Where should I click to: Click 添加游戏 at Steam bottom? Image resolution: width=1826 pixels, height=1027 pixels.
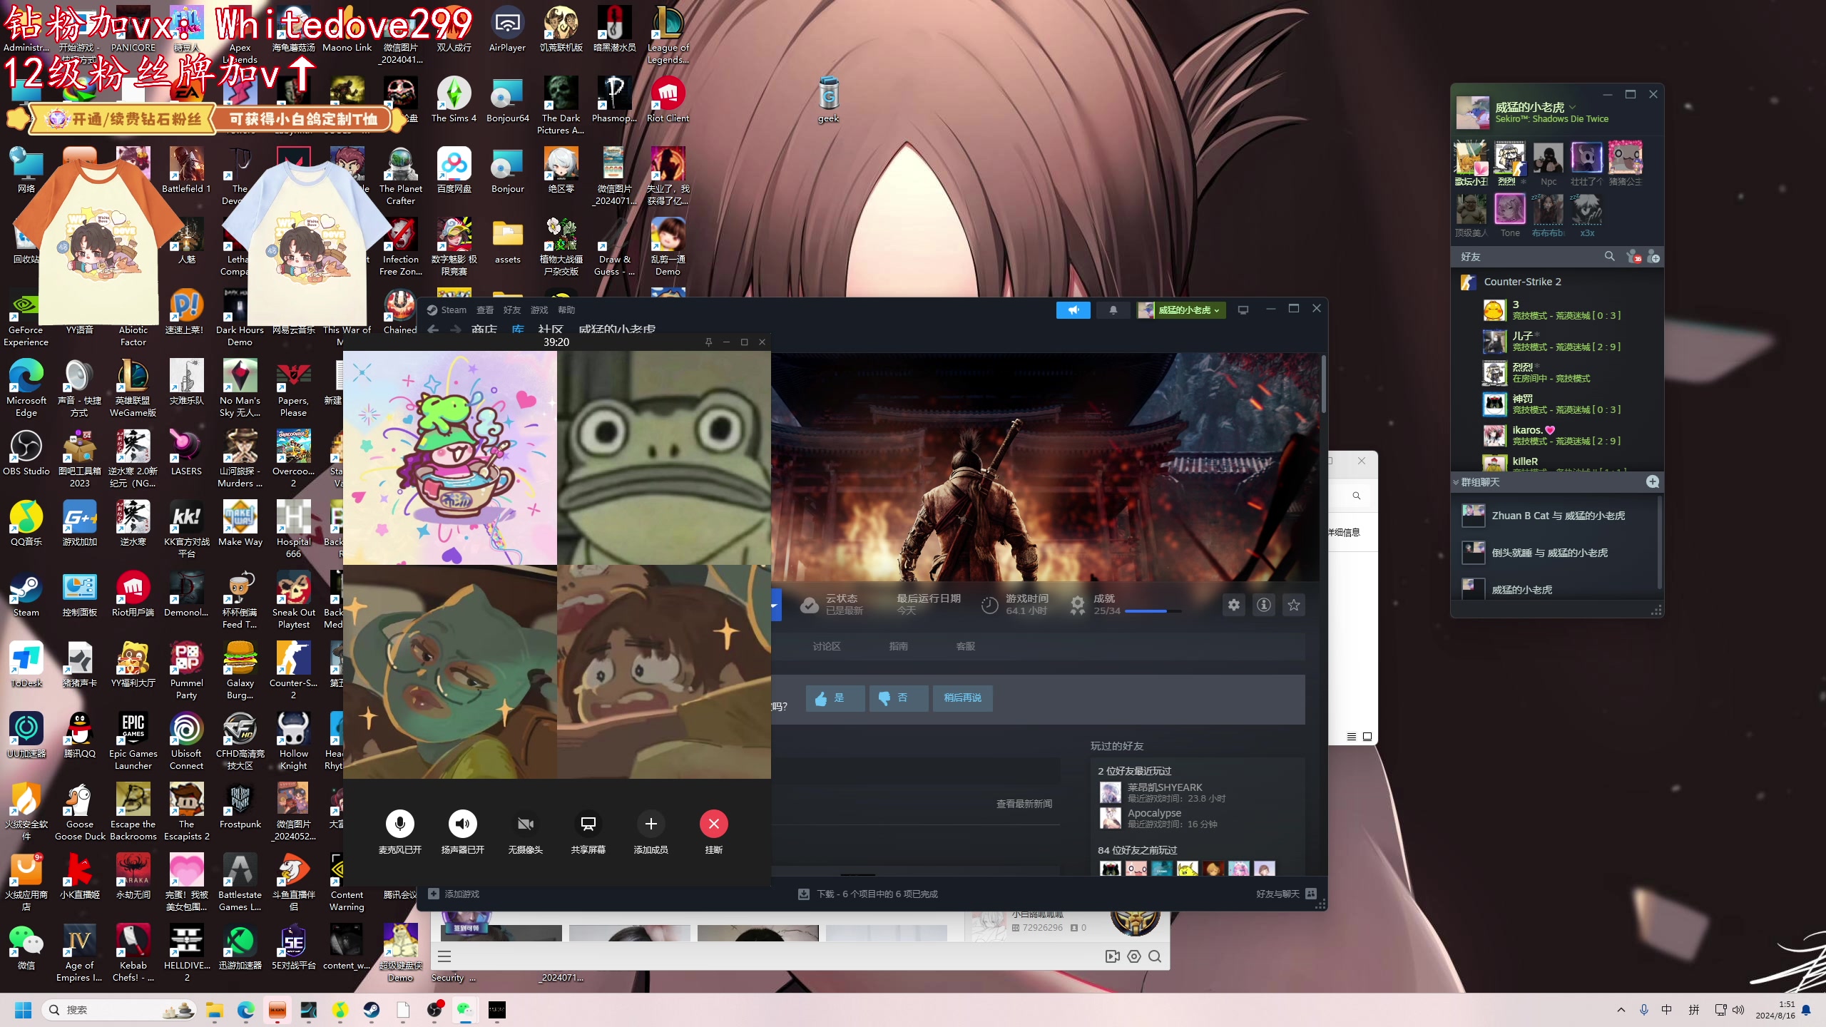pyautogui.click(x=454, y=894)
